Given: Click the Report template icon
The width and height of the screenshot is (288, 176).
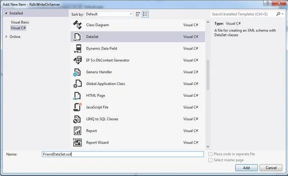Looking at the screenshot, I should 77,131.
